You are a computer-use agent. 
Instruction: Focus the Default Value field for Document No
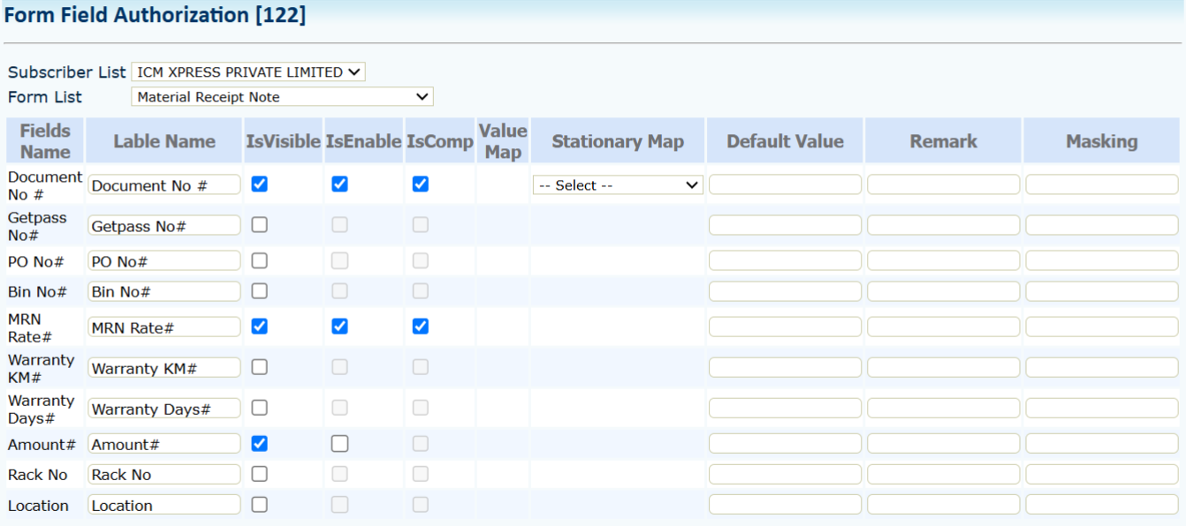[785, 184]
